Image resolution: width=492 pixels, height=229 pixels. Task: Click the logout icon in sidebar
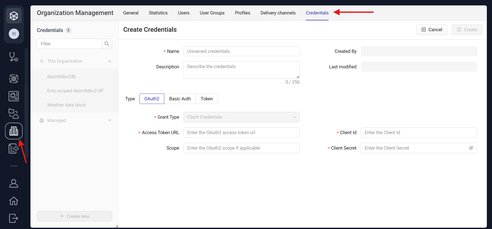click(14, 218)
